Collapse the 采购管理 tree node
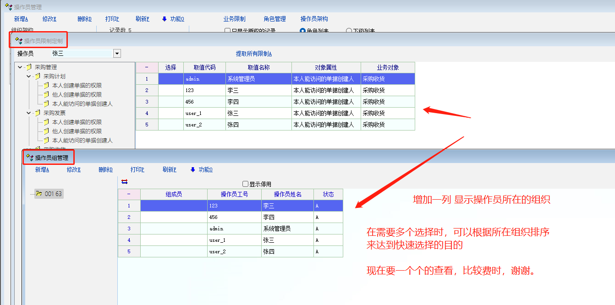The image size is (615, 305). [20, 67]
